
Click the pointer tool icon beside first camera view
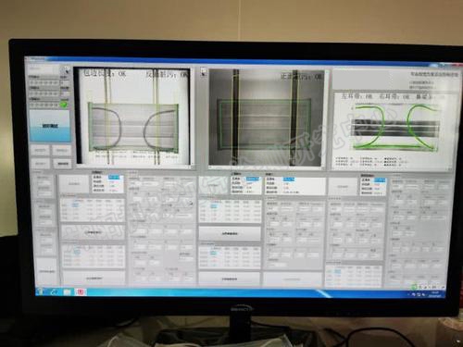[66, 70]
